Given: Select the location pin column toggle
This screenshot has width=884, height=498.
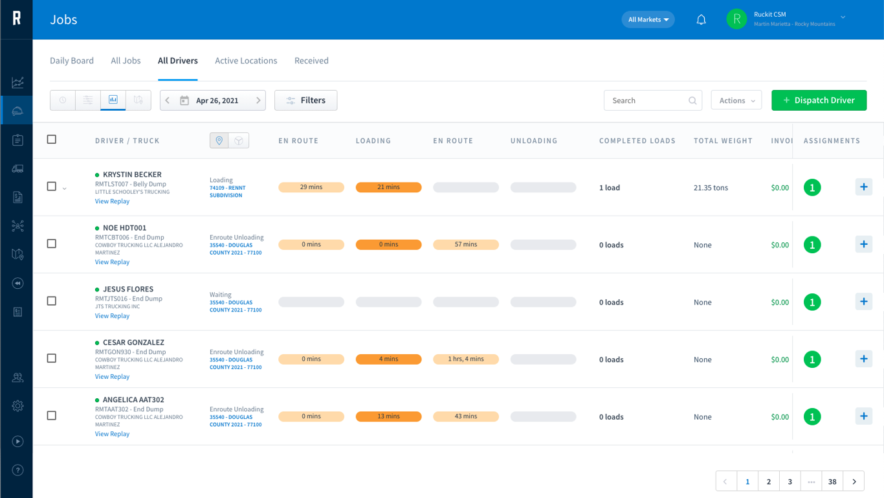Looking at the screenshot, I should (219, 141).
